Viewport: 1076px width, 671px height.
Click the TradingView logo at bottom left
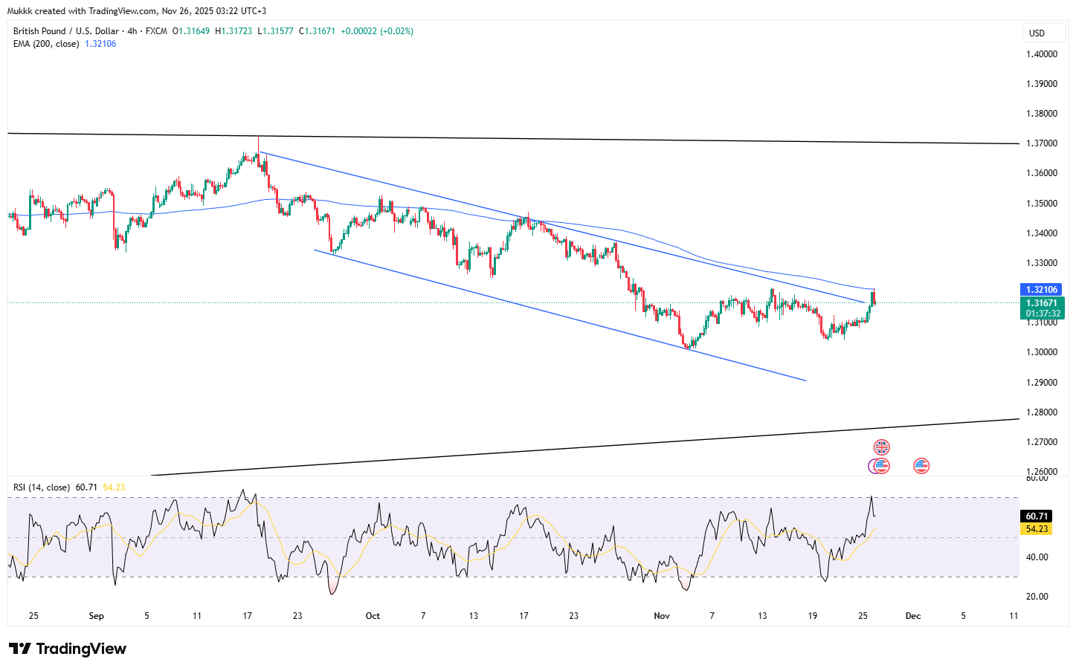click(x=68, y=649)
